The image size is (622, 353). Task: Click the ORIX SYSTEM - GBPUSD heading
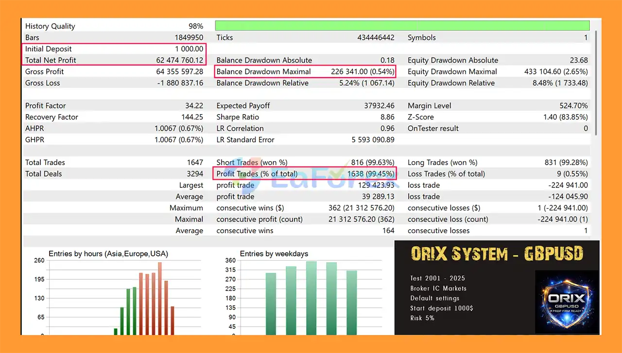(497, 254)
